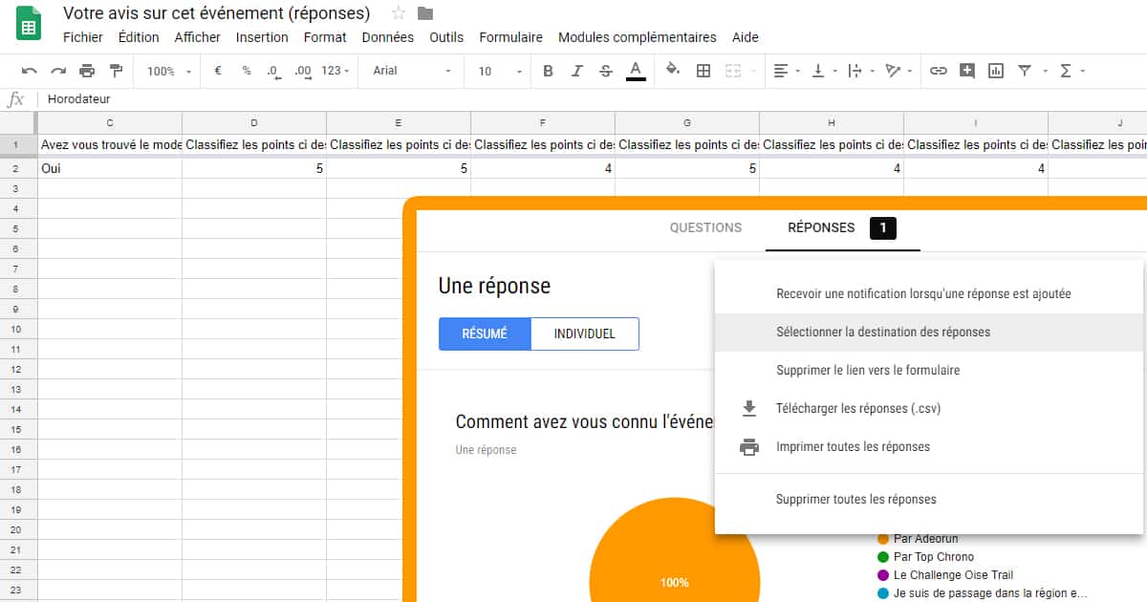Format cell as percent

tap(247, 71)
